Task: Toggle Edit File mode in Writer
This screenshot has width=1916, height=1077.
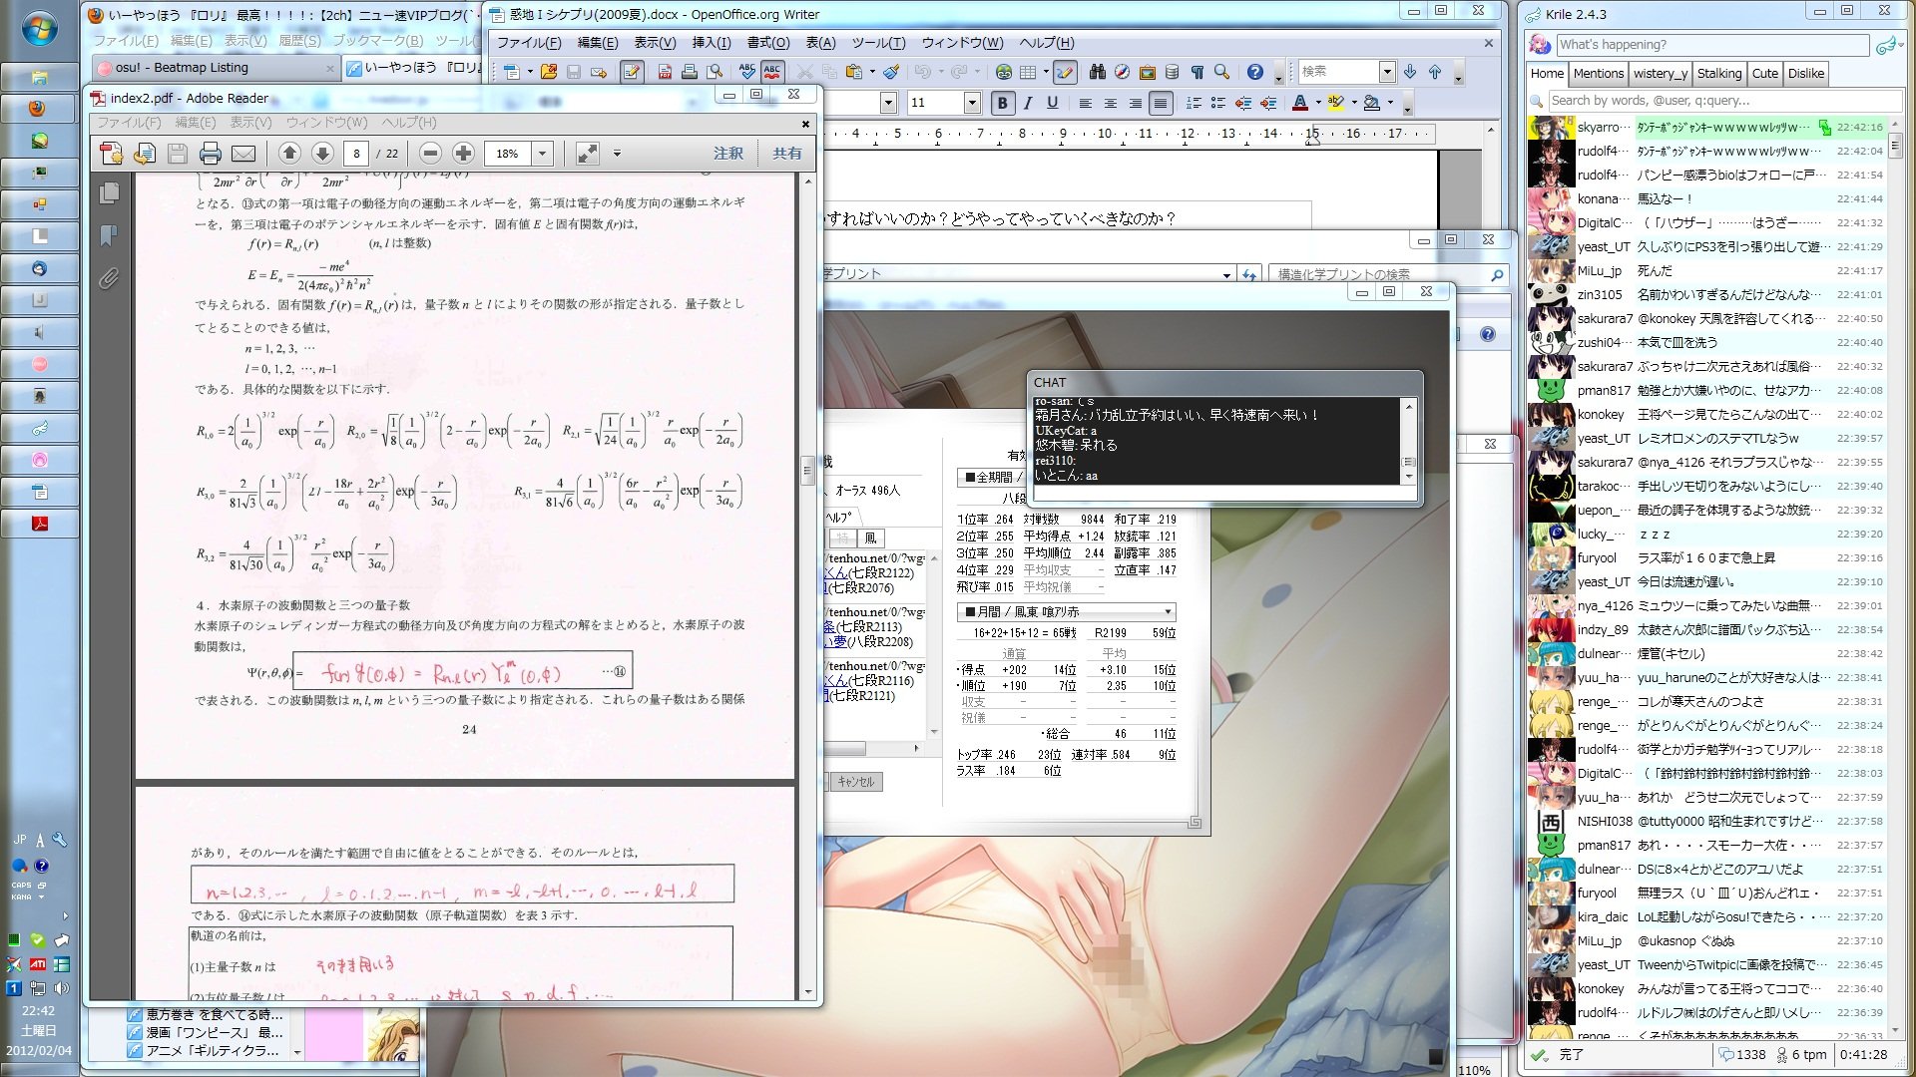Action: point(632,72)
